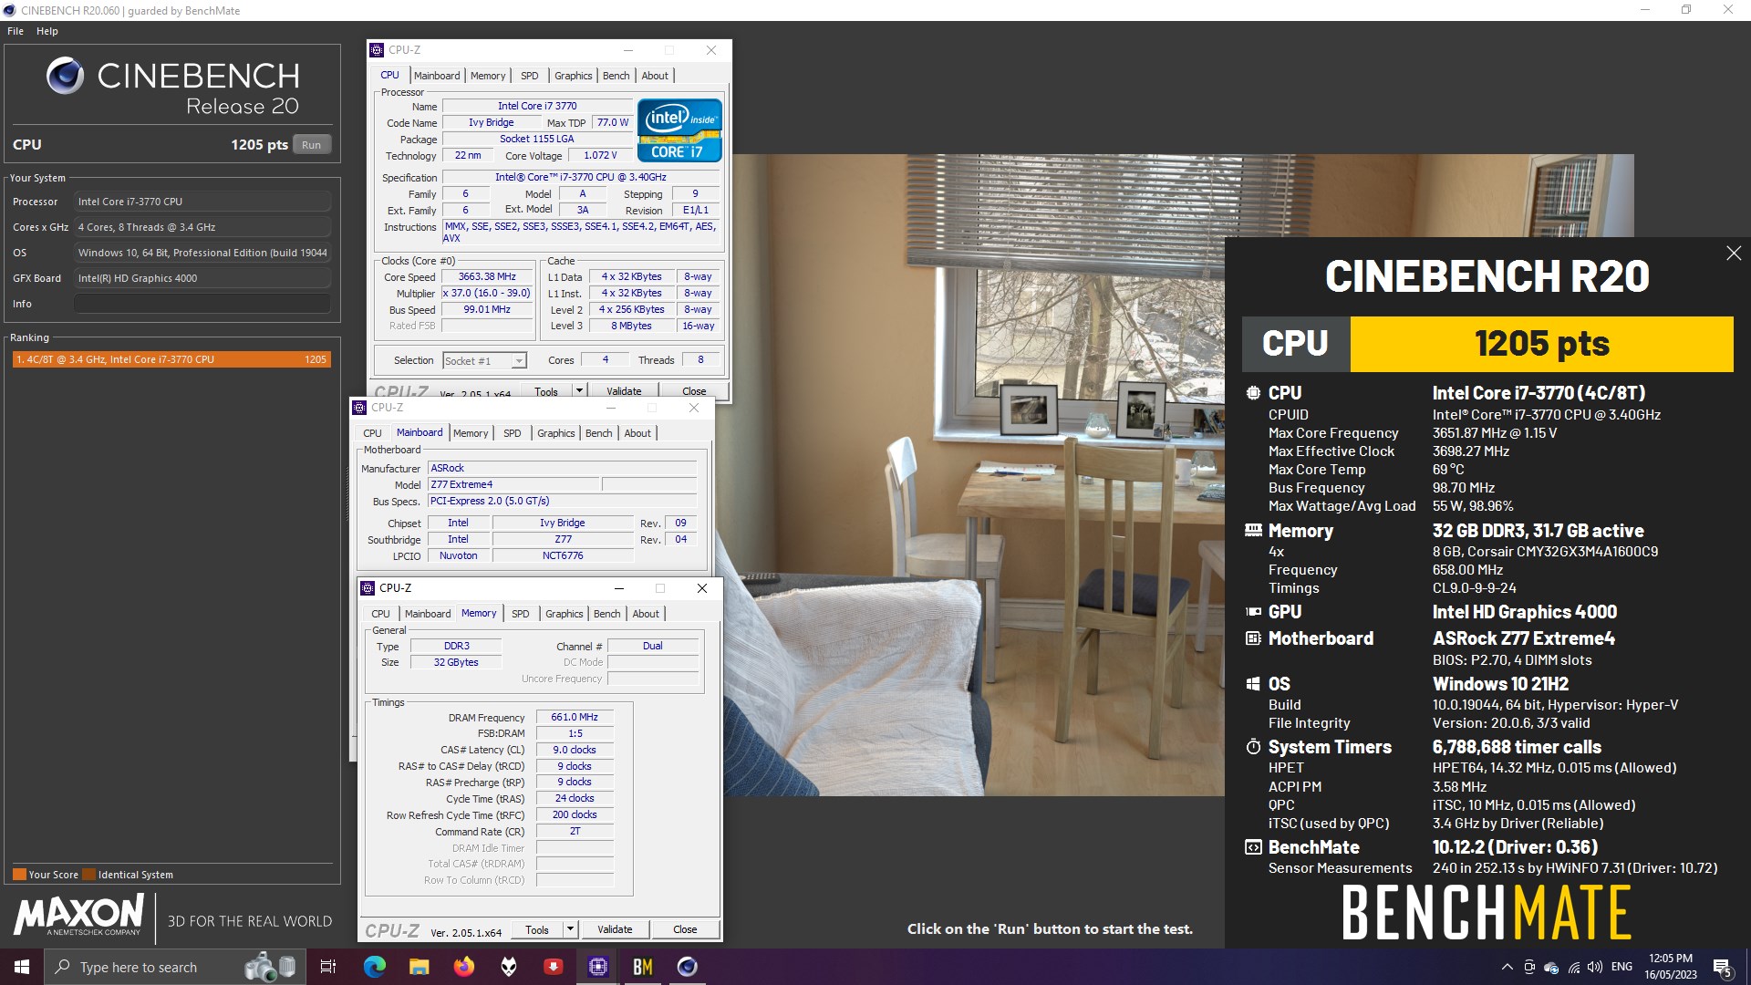Show hidden system tray icons

coord(1507,968)
